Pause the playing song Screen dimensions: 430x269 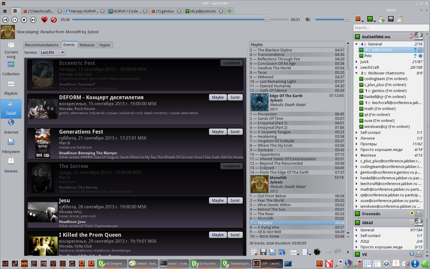pos(15,20)
